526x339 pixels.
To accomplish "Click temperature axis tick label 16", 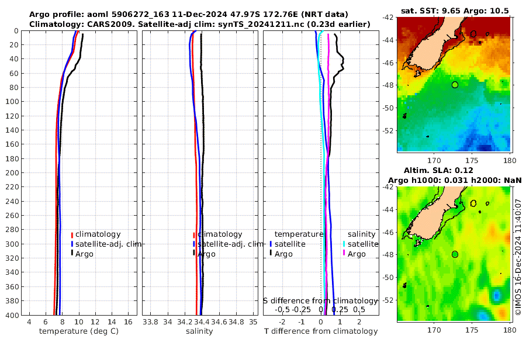I will point(128,322).
